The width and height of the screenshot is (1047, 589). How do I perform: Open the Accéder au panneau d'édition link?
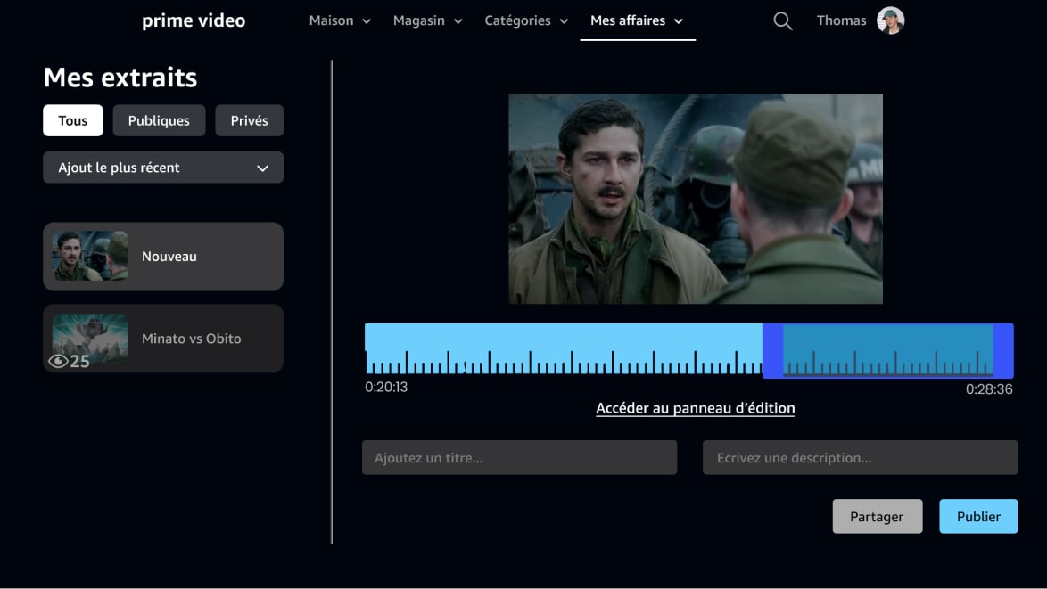pos(695,408)
